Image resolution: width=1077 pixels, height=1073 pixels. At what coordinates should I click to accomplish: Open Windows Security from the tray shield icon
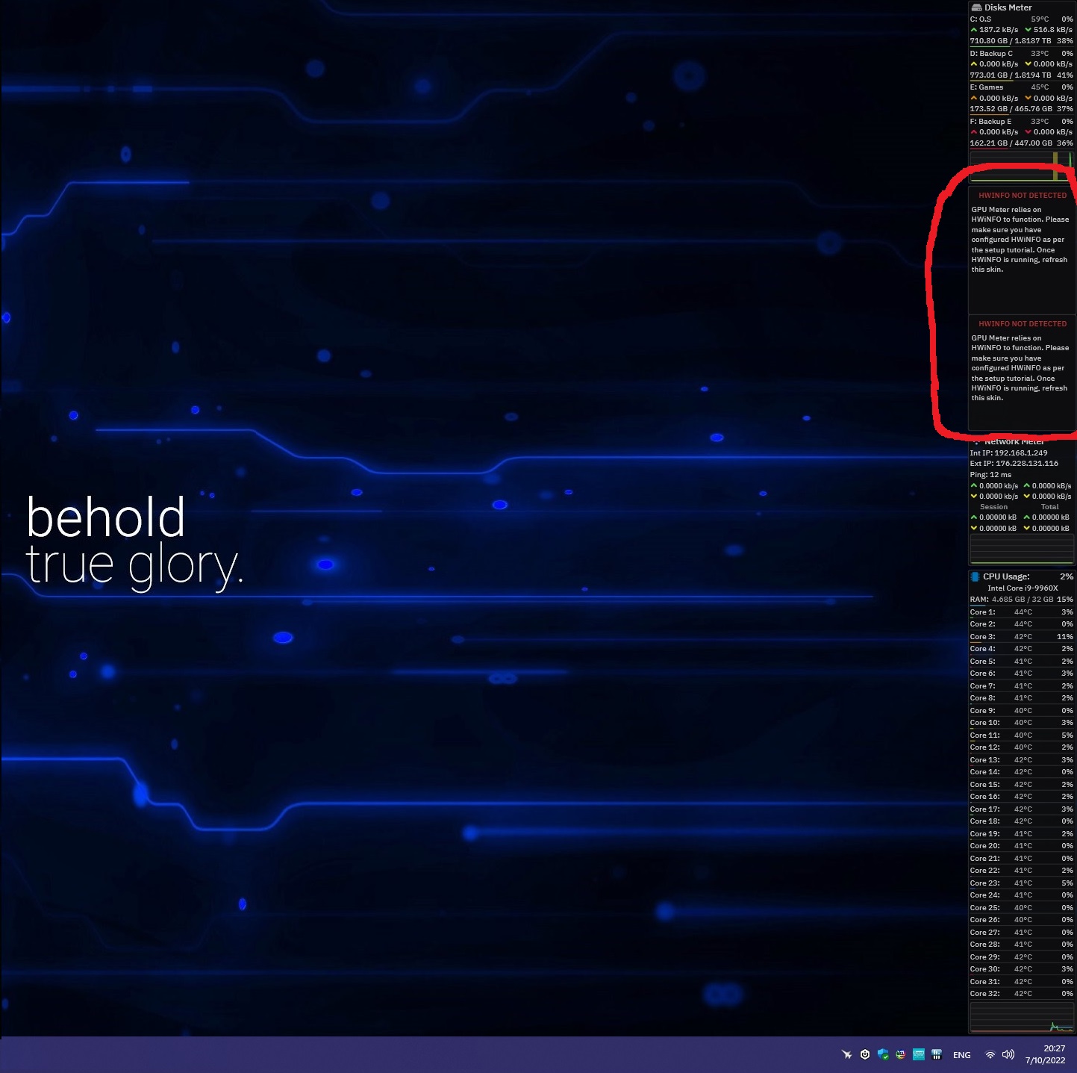884,1054
